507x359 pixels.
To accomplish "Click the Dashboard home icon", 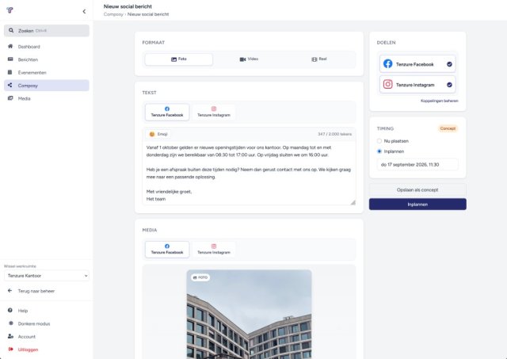I will (10, 46).
